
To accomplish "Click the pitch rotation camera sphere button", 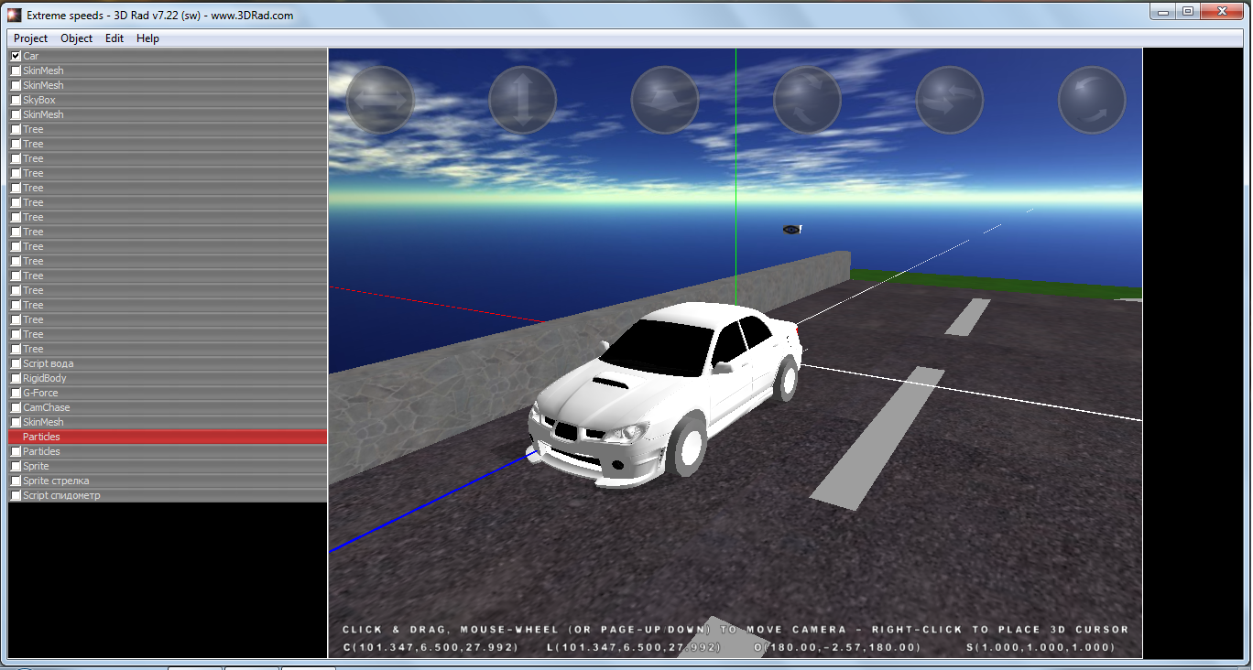I will pyautogui.click(x=808, y=101).
